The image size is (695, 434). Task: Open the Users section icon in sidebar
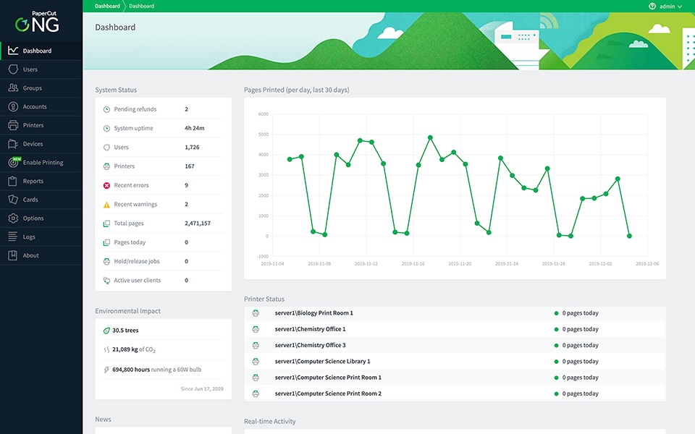(x=12, y=69)
